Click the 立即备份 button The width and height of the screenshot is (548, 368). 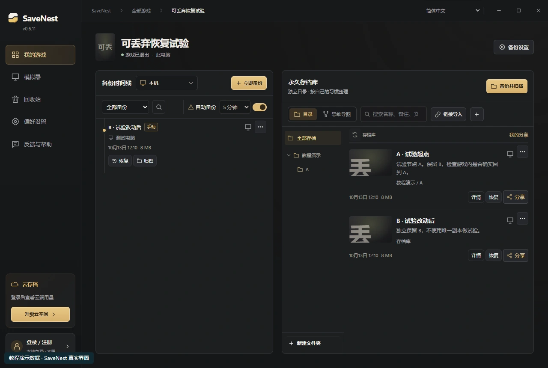pyautogui.click(x=249, y=83)
